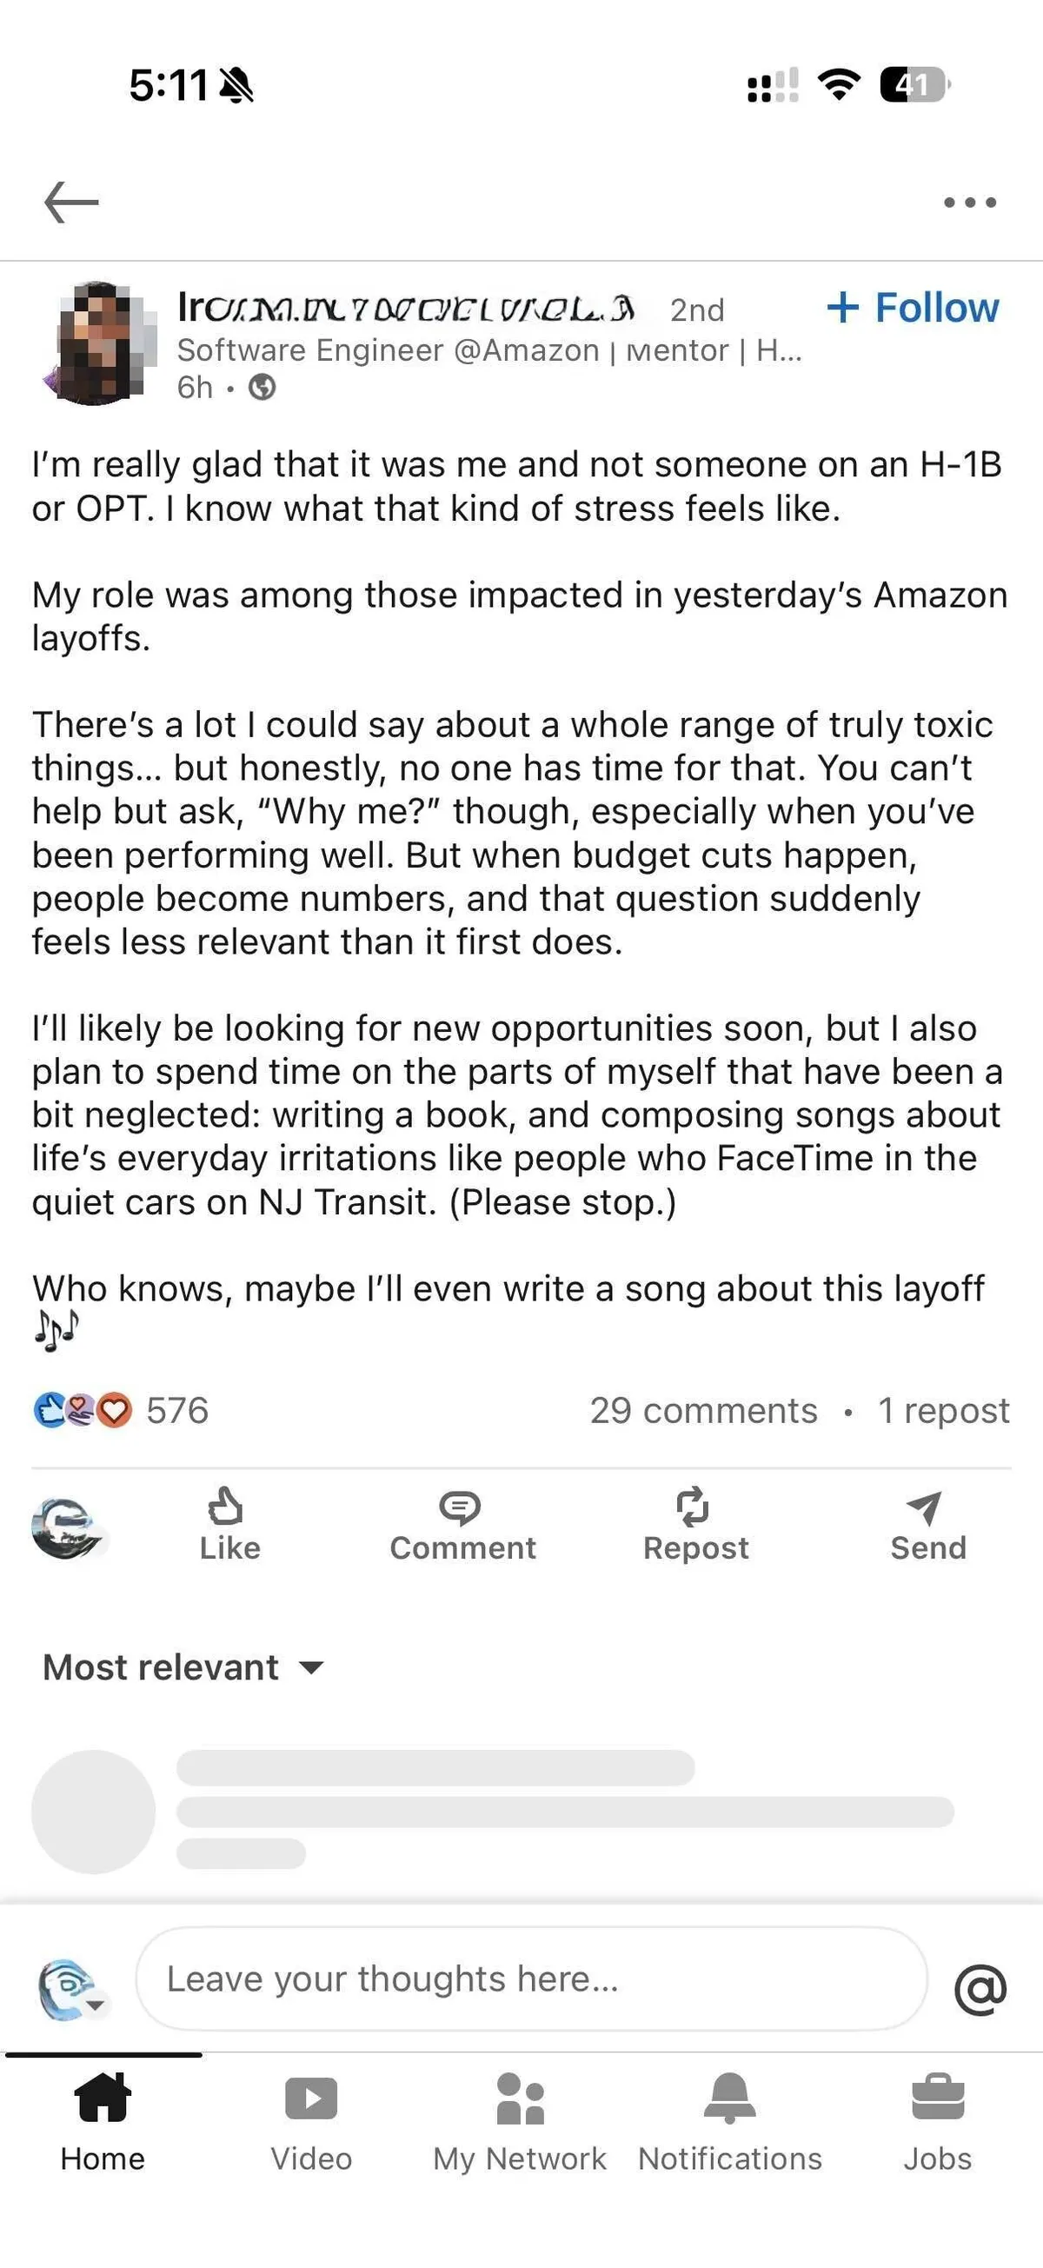Switch to the Video tab
The image size is (1043, 2268).
[x=310, y=2121]
